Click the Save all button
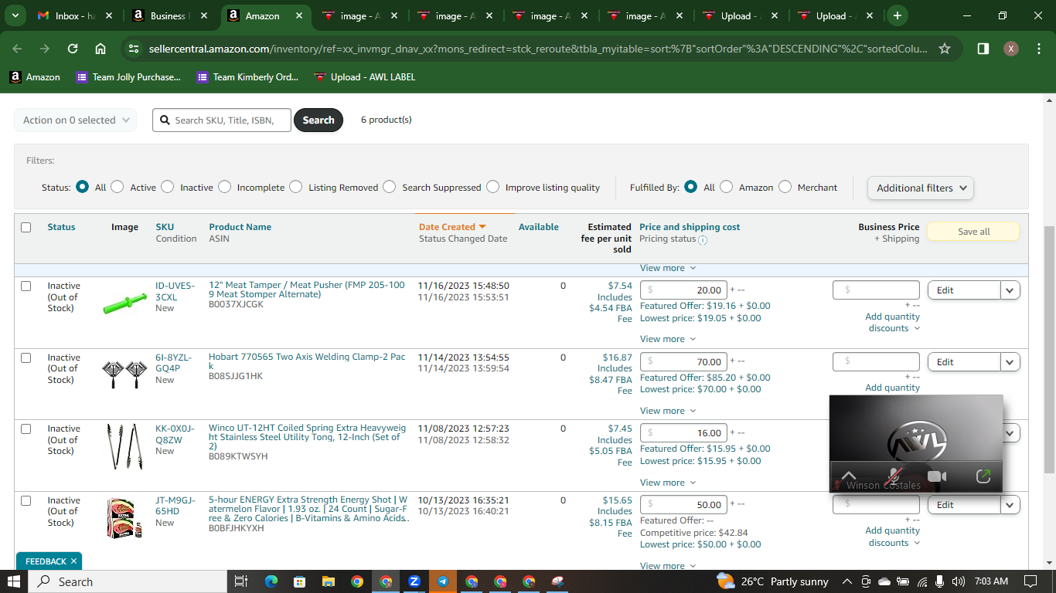 pos(973,232)
